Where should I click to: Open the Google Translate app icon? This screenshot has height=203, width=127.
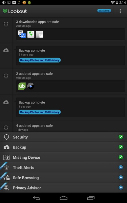(22, 34)
